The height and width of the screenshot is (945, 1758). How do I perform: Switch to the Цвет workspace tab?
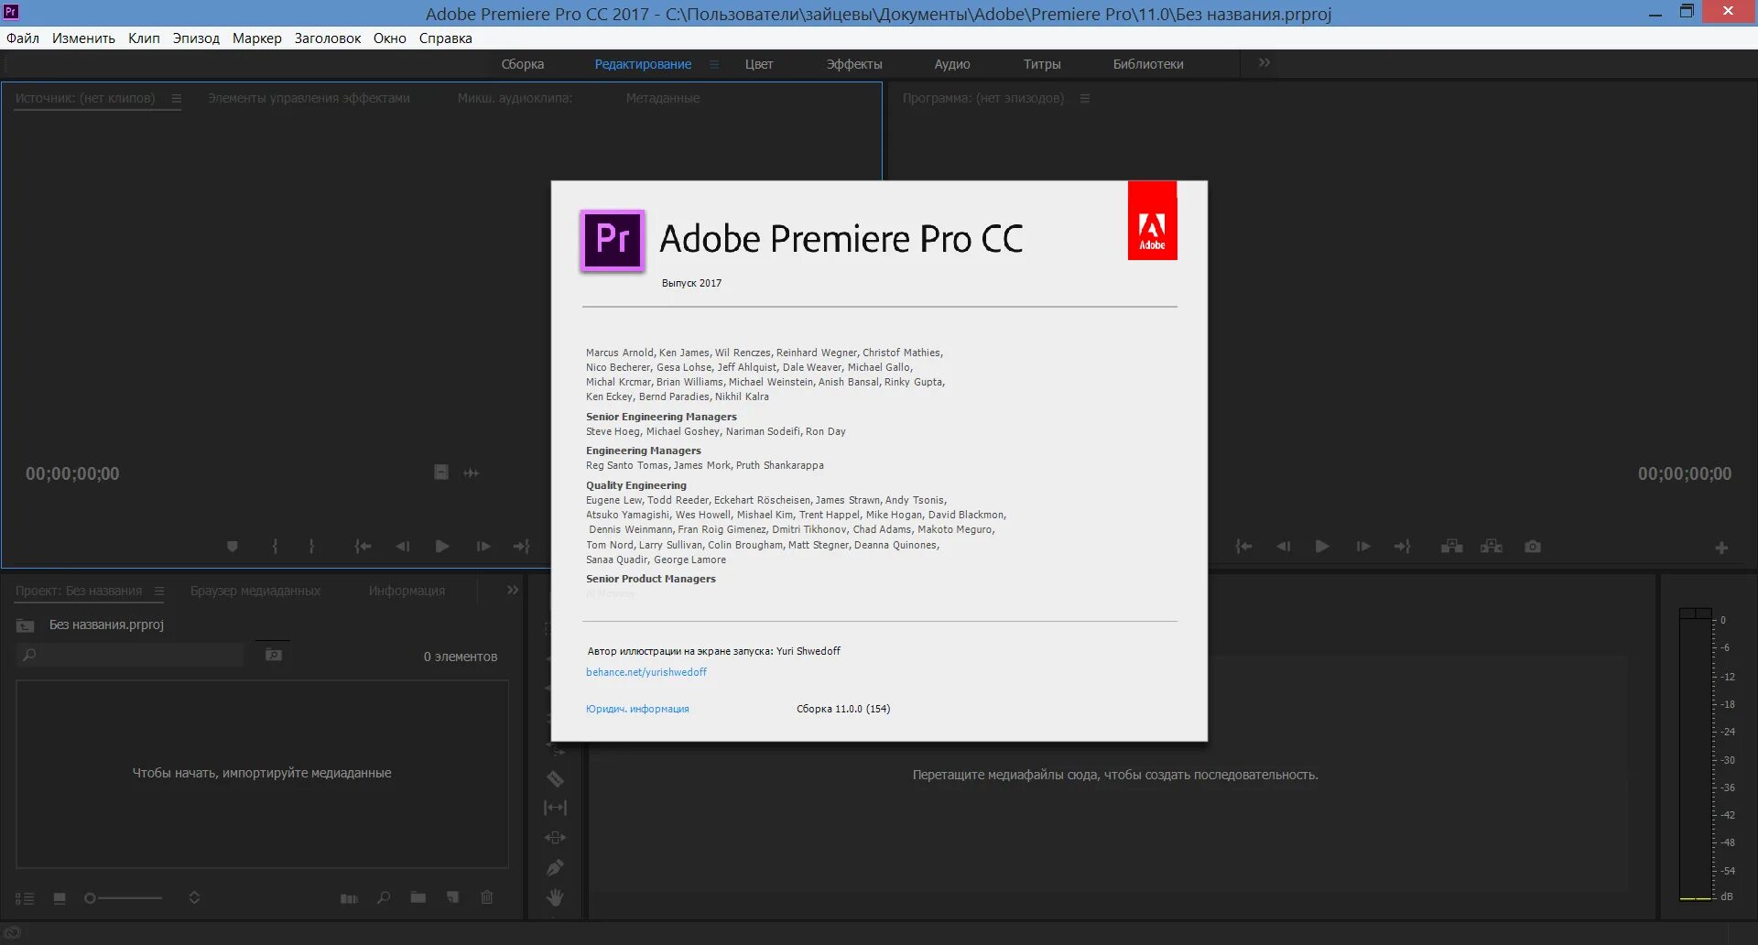pos(759,64)
